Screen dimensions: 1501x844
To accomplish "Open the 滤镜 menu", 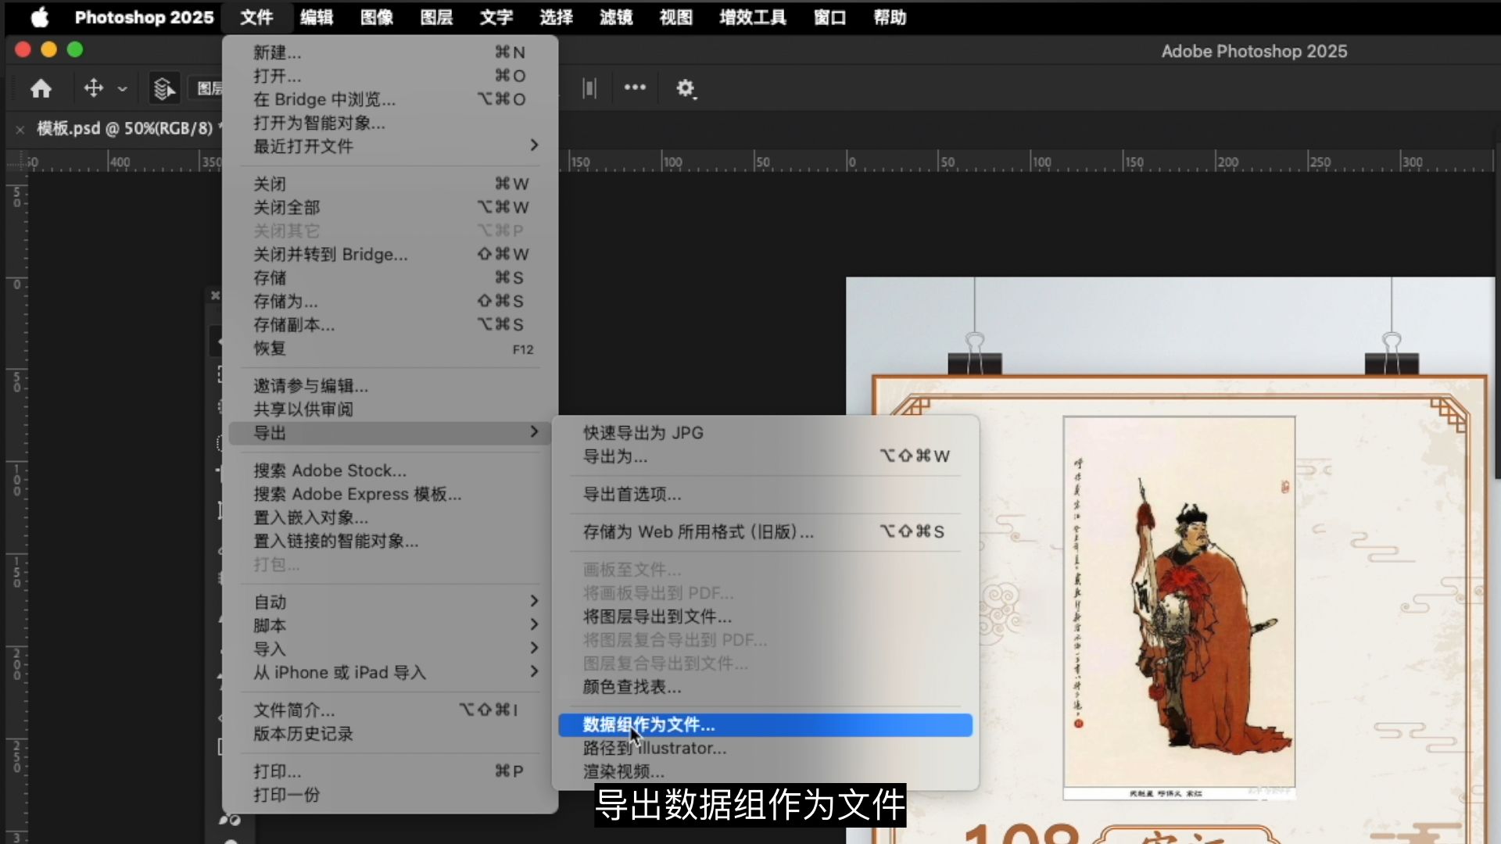I will tap(616, 17).
